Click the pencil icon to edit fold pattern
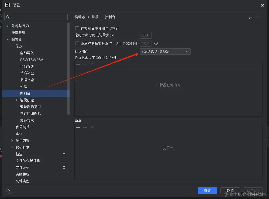 tap(92, 64)
